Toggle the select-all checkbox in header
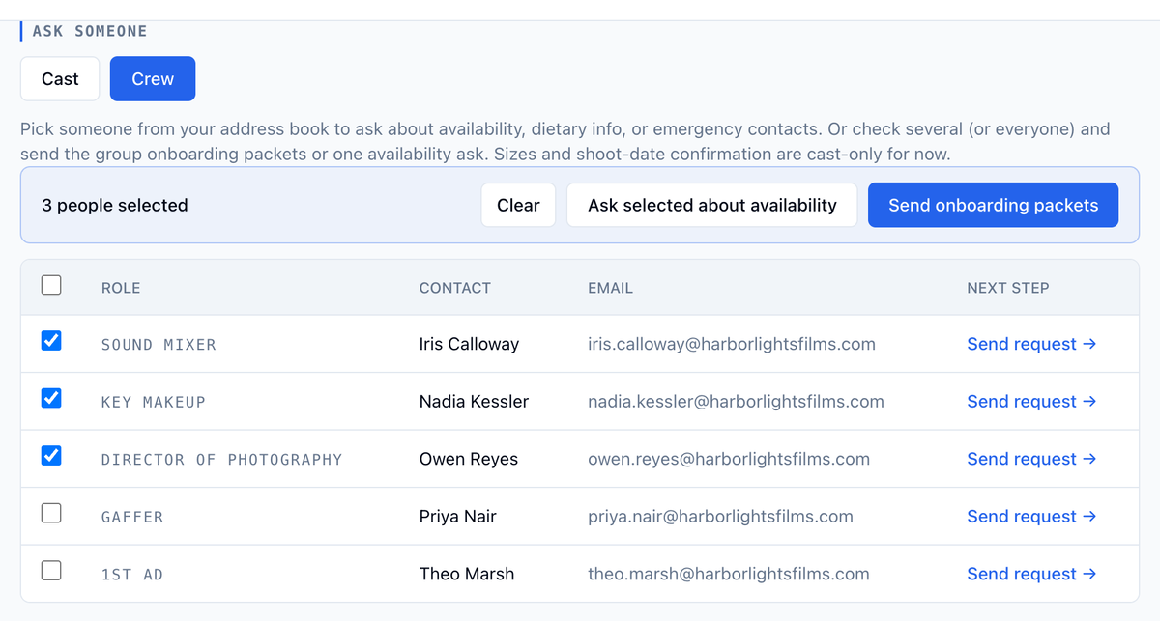 [51, 285]
